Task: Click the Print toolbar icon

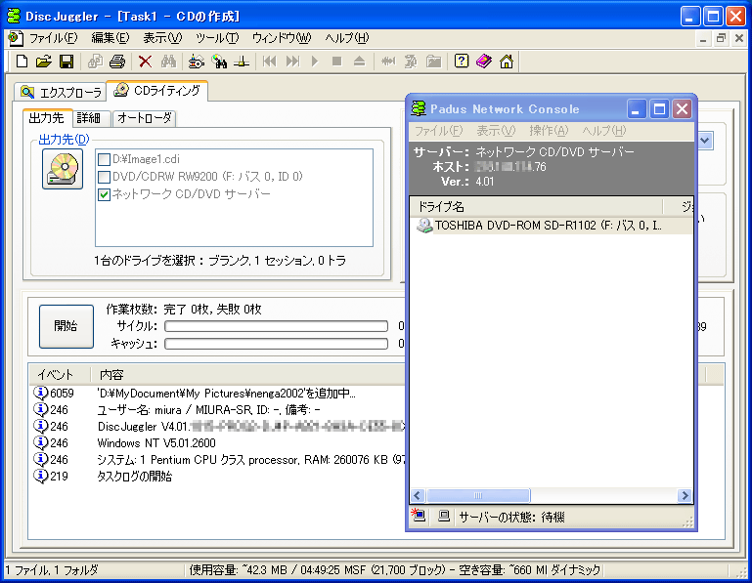Action: coord(116,62)
